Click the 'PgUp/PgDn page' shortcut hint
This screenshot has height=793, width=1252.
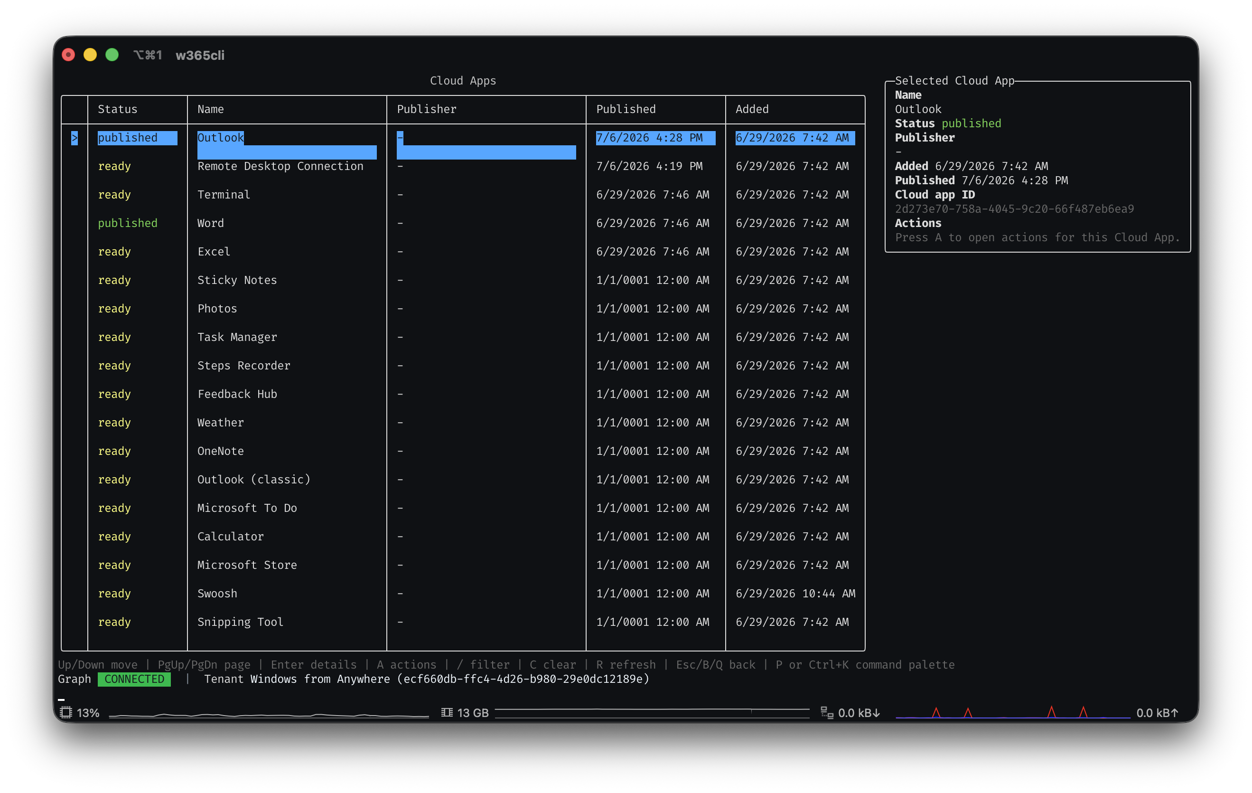pyautogui.click(x=204, y=665)
